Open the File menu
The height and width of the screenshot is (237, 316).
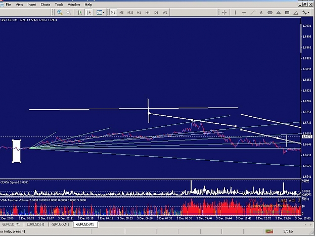pyautogui.click(x=9, y=5)
